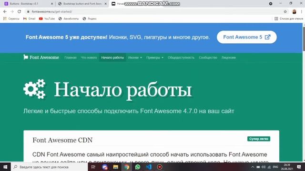Open the Главная nav item

[71, 57]
